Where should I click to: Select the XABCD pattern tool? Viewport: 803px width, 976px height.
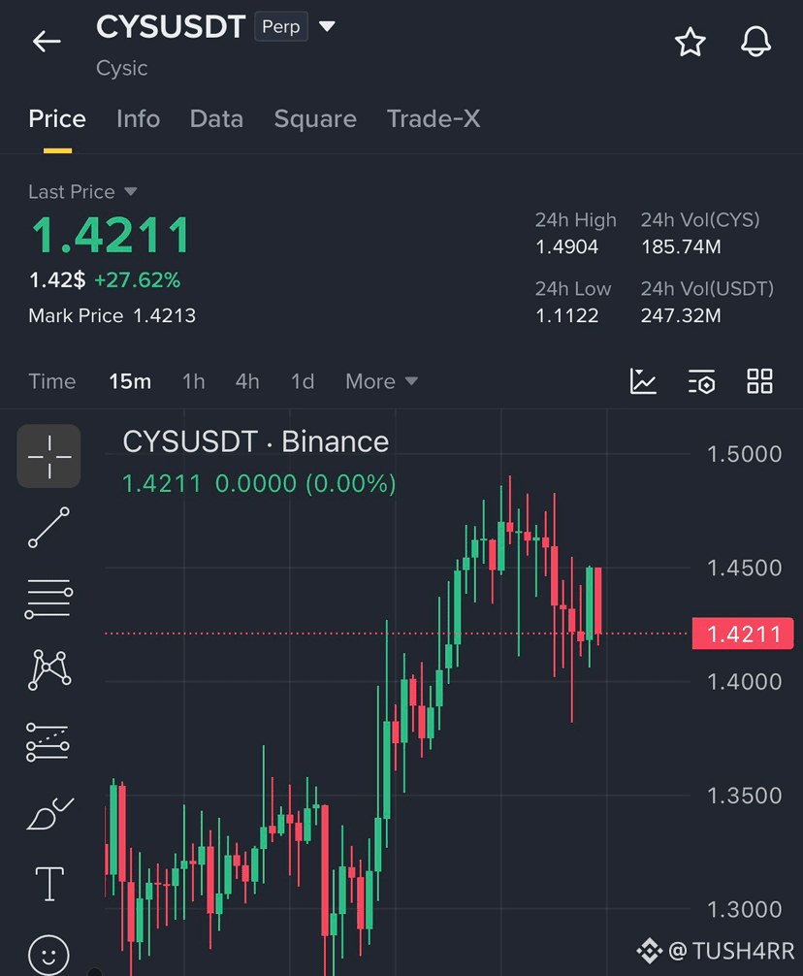tap(49, 669)
